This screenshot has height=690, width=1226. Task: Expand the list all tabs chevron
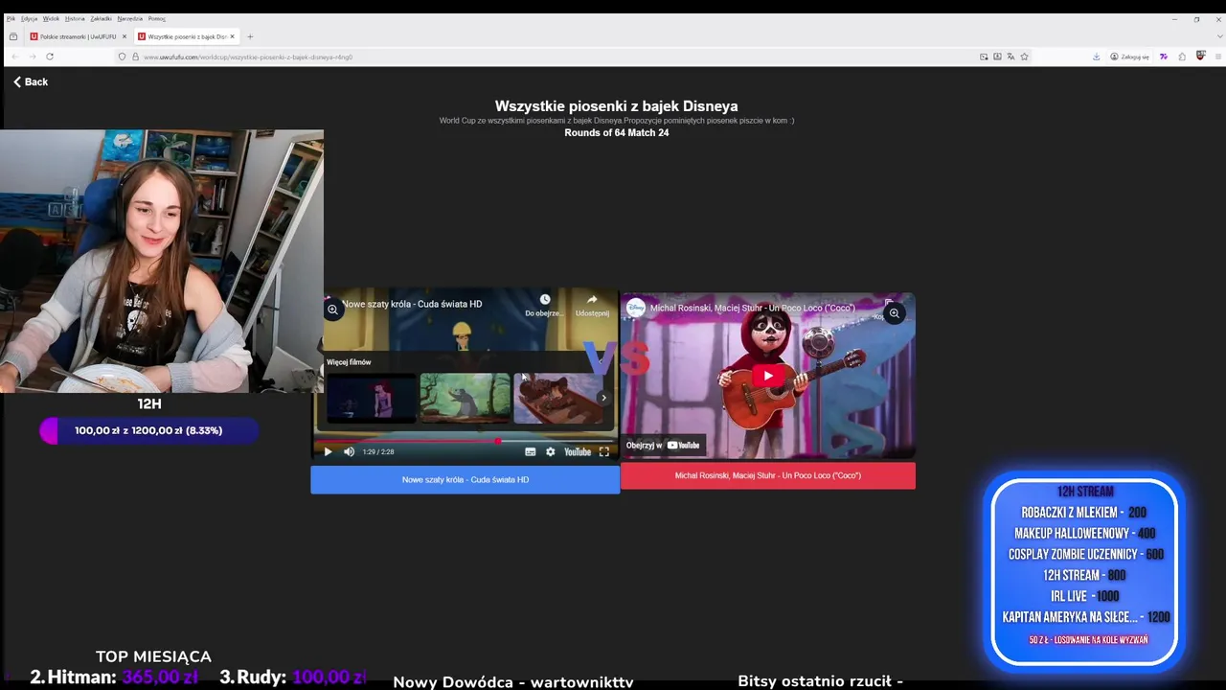point(1218,36)
